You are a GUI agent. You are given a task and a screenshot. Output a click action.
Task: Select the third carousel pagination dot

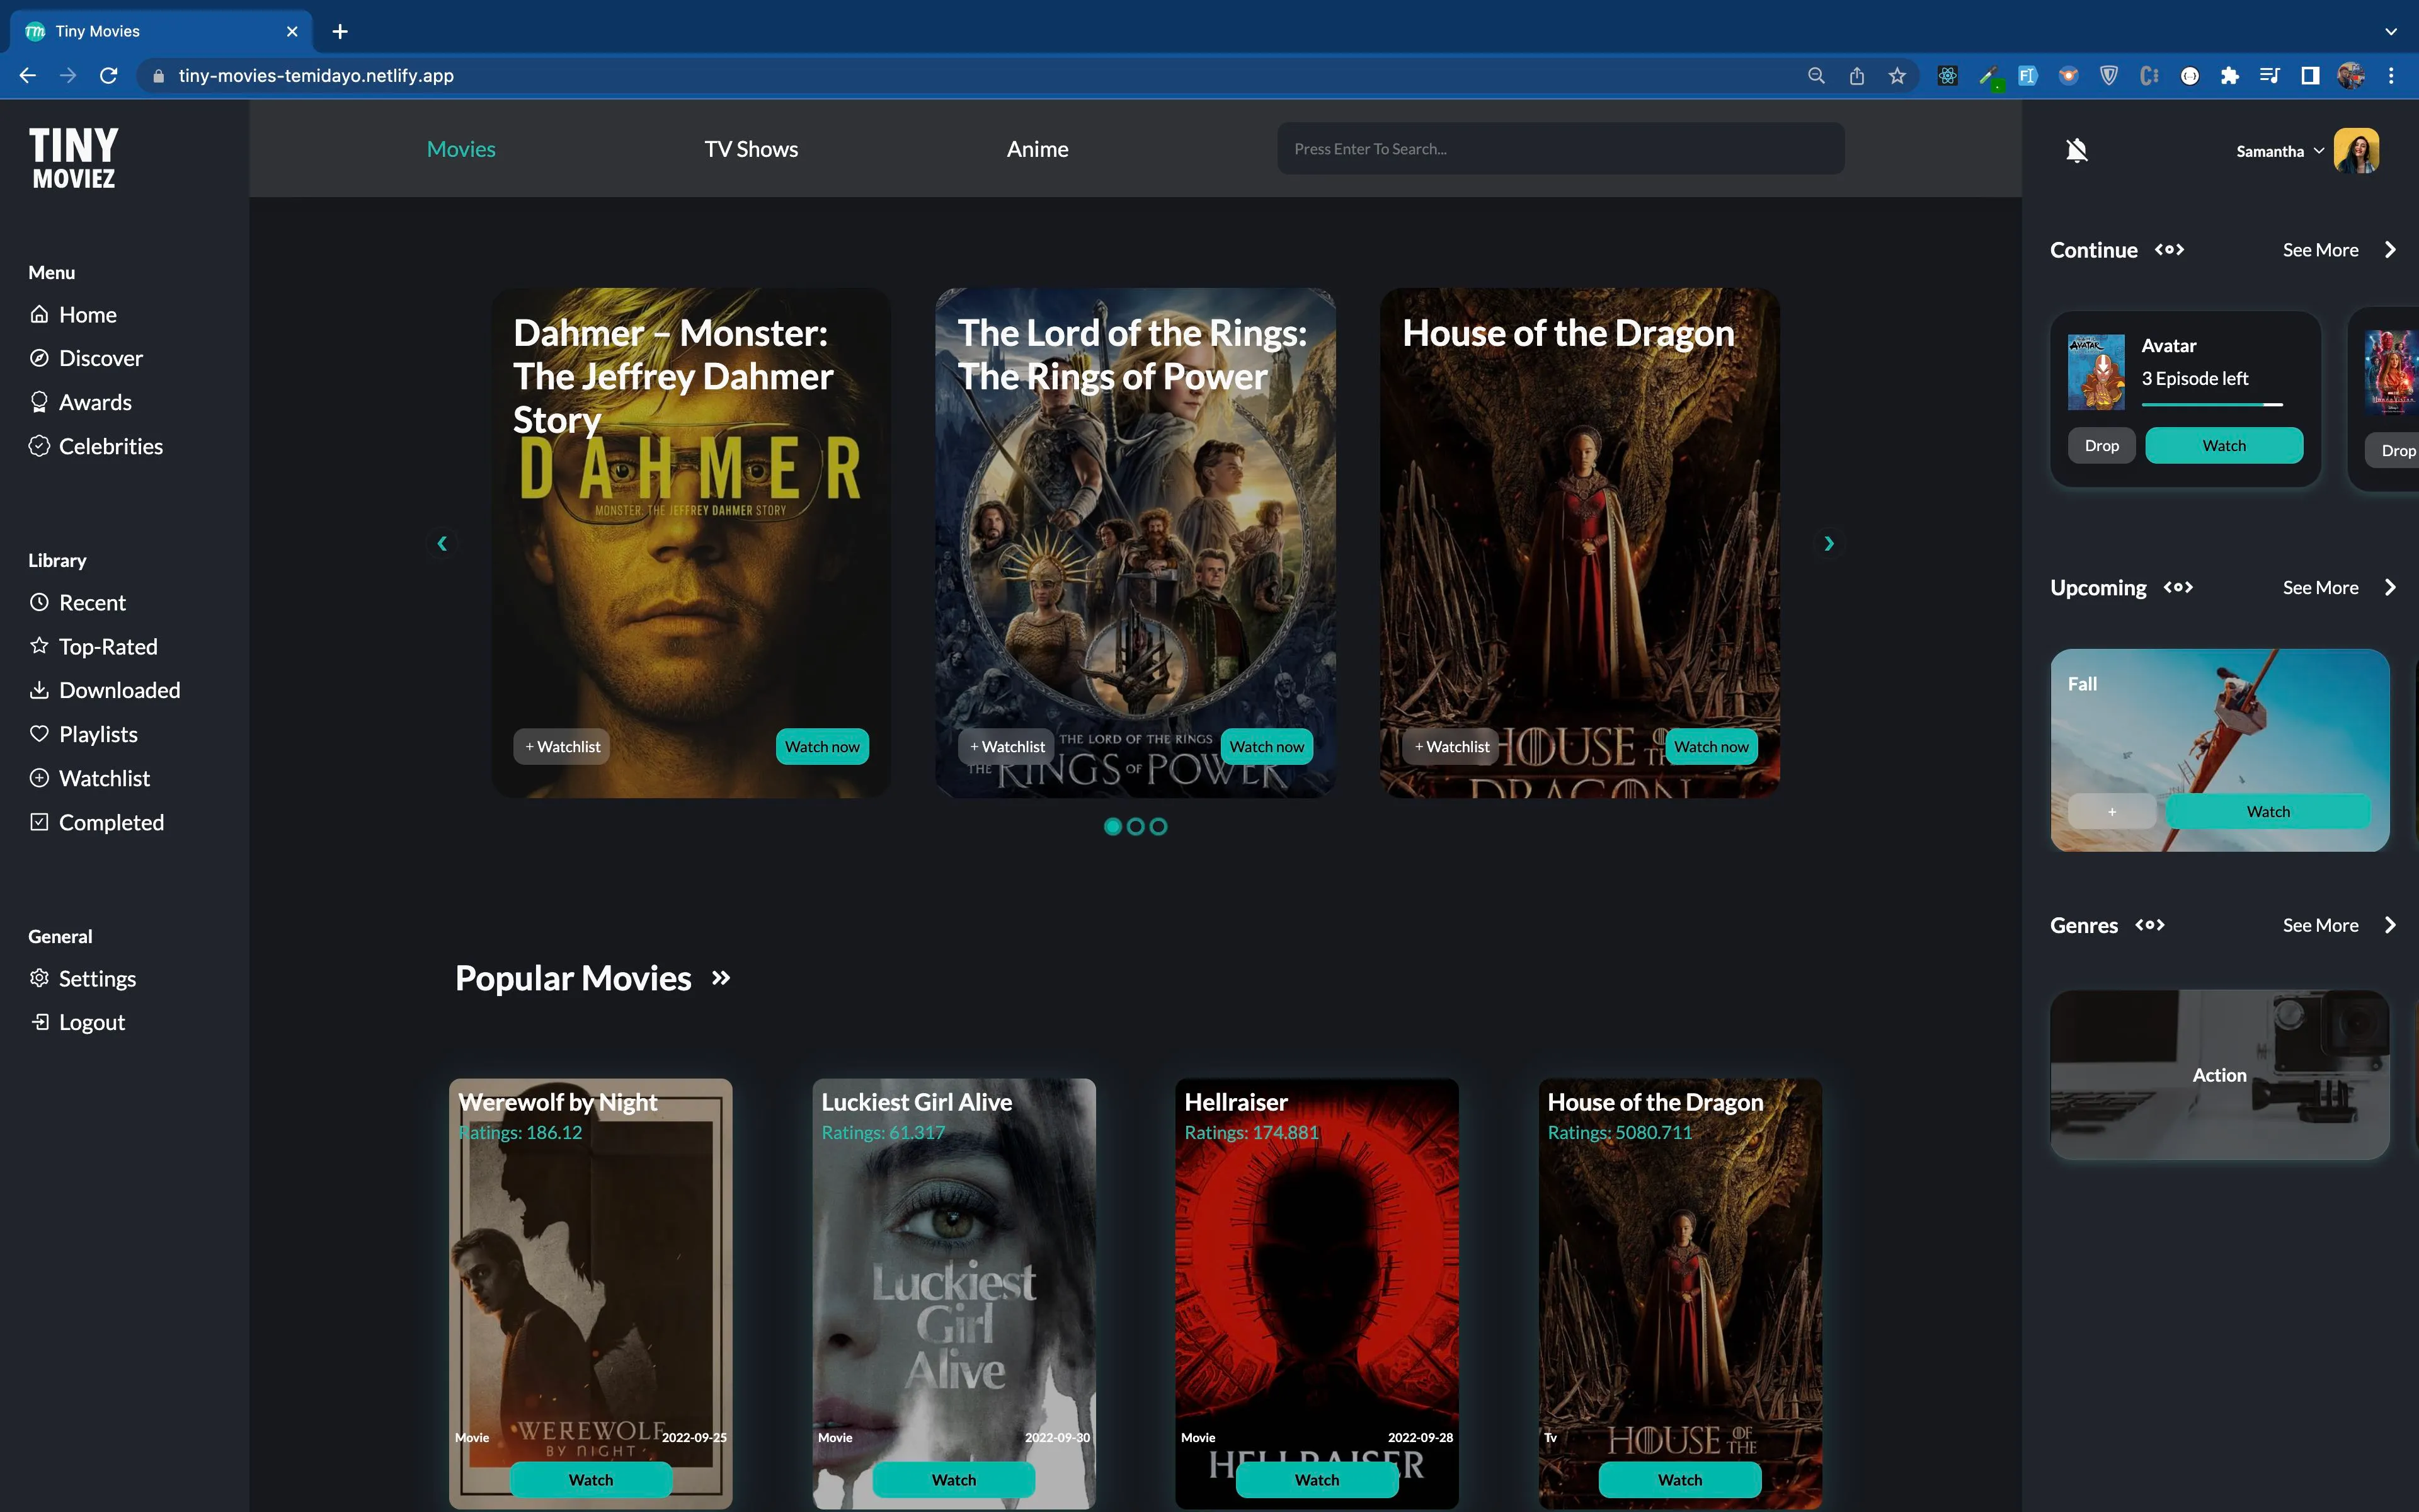pos(1158,826)
